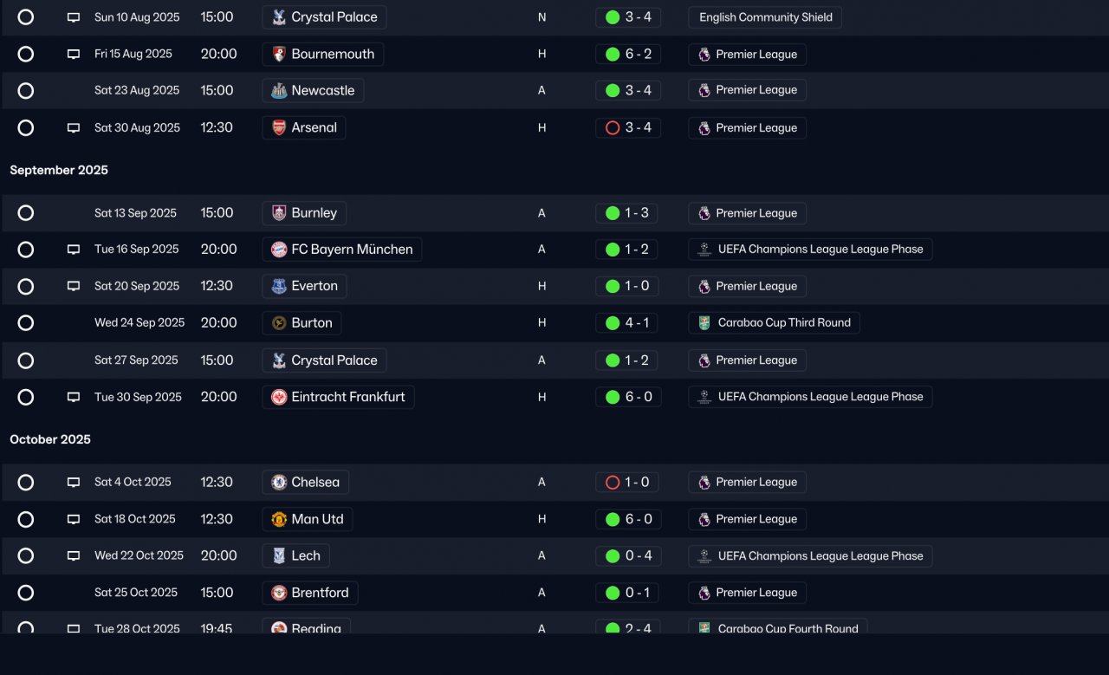Click the Crystal Palace crest in Community Shield row

(279, 17)
